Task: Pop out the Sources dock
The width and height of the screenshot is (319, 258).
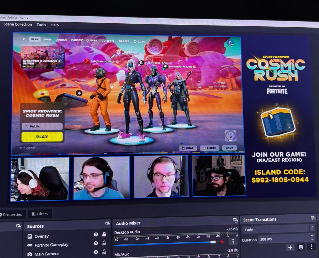Action: [107, 224]
